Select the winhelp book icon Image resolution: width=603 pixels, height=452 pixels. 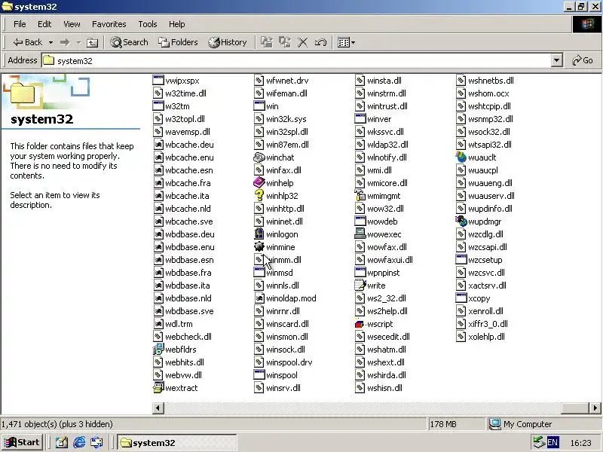tap(259, 183)
